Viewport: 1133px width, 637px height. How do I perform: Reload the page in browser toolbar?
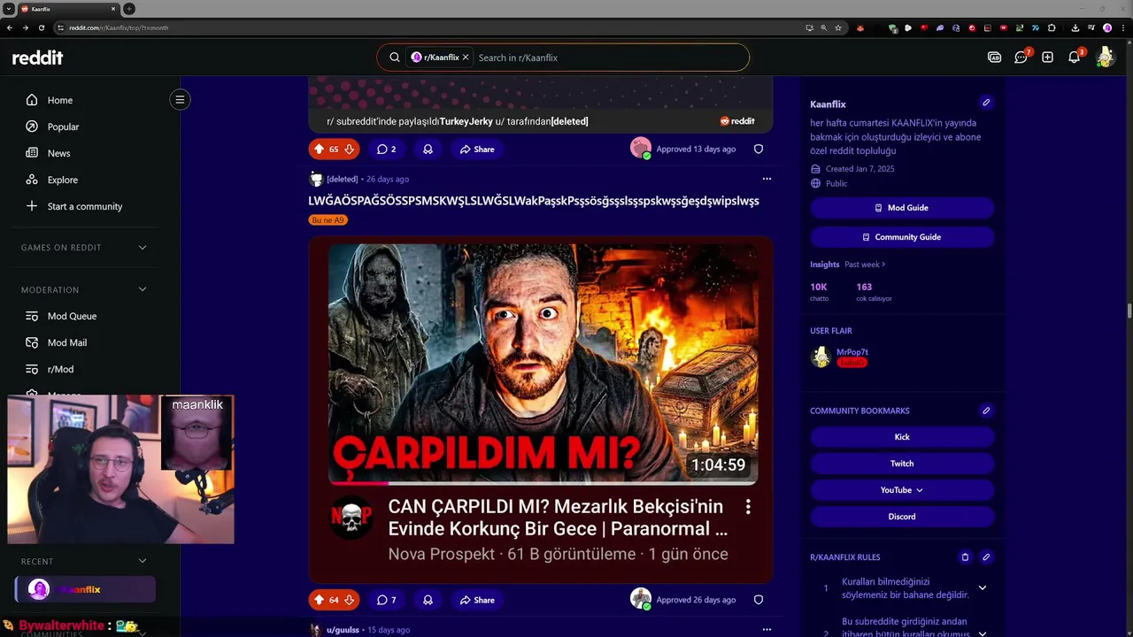[x=41, y=27]
